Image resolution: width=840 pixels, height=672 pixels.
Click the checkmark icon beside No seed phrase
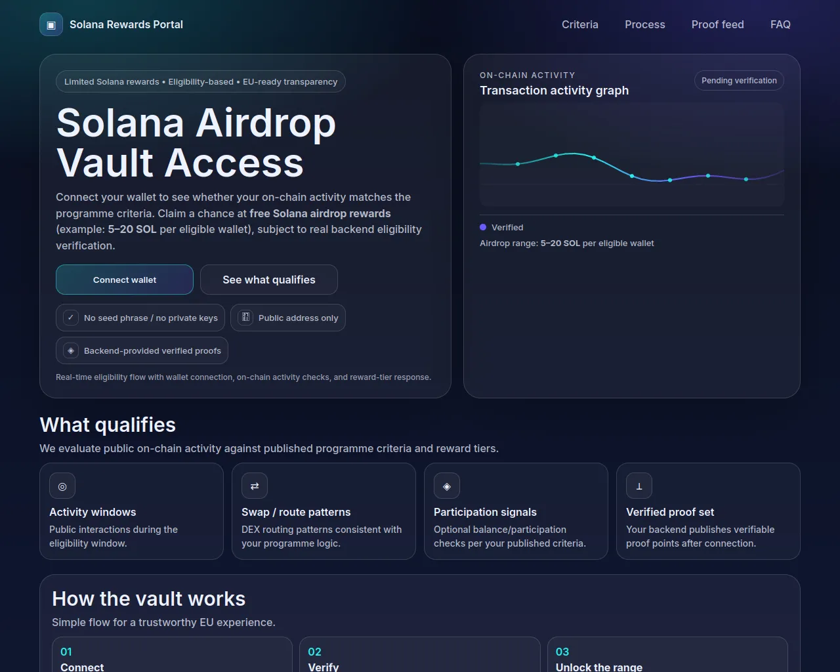pos(71,318)
